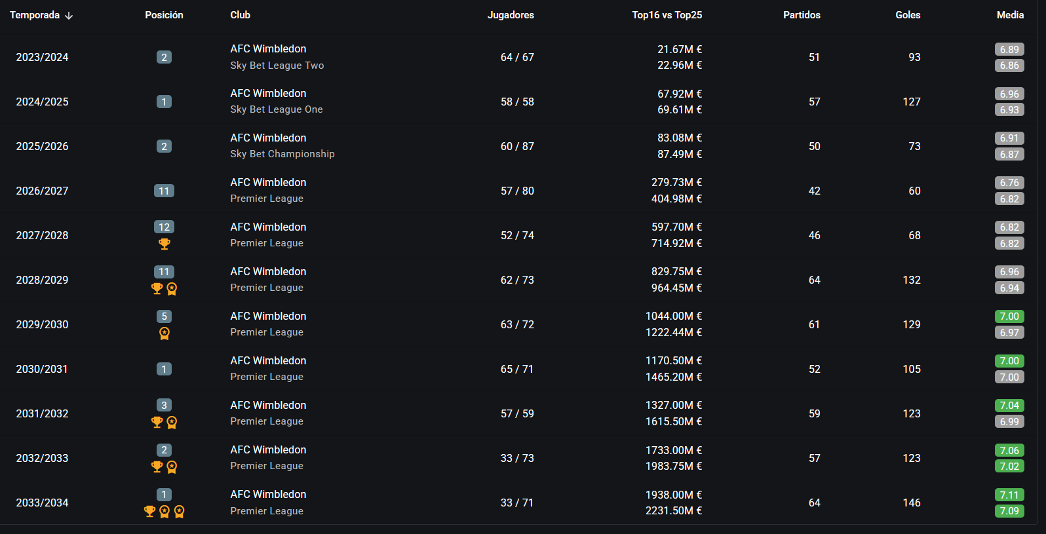Click the medal icon in the 2028/2029 row
The height and width of the screenshot is (534, 1046).
[x=172, y=288]
